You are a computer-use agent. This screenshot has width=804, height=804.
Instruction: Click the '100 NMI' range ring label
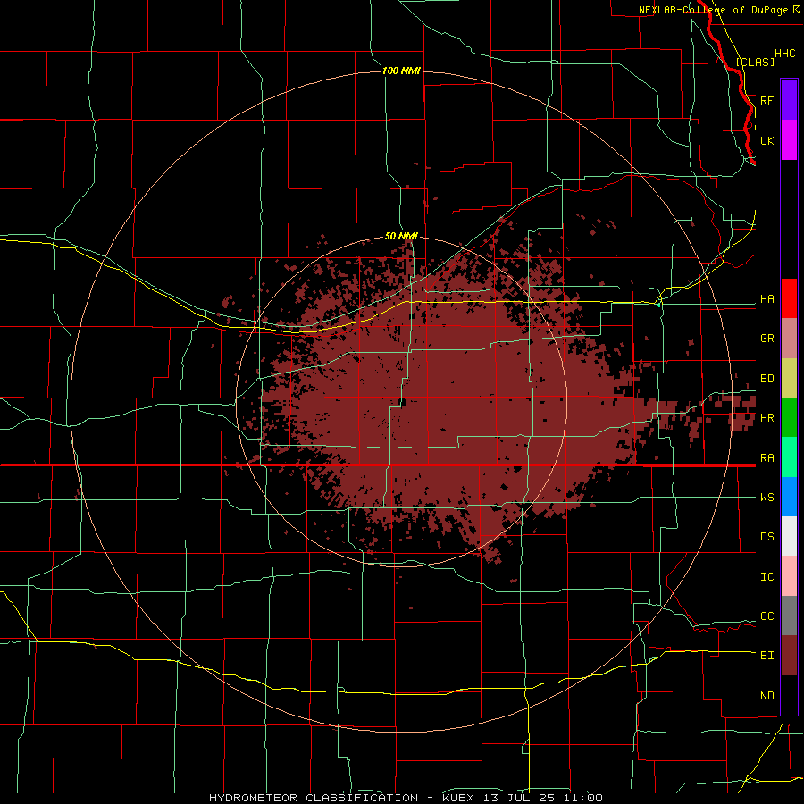(401, 71)
